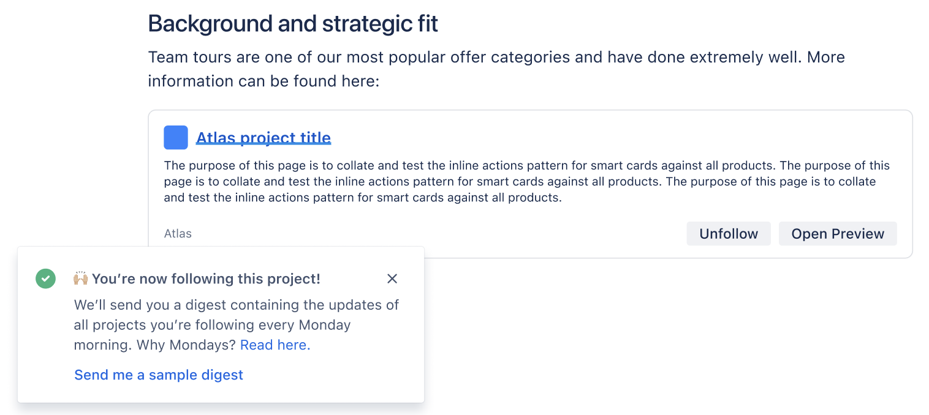Click the 'Why Mondays?' text in notification

(186, 345)
